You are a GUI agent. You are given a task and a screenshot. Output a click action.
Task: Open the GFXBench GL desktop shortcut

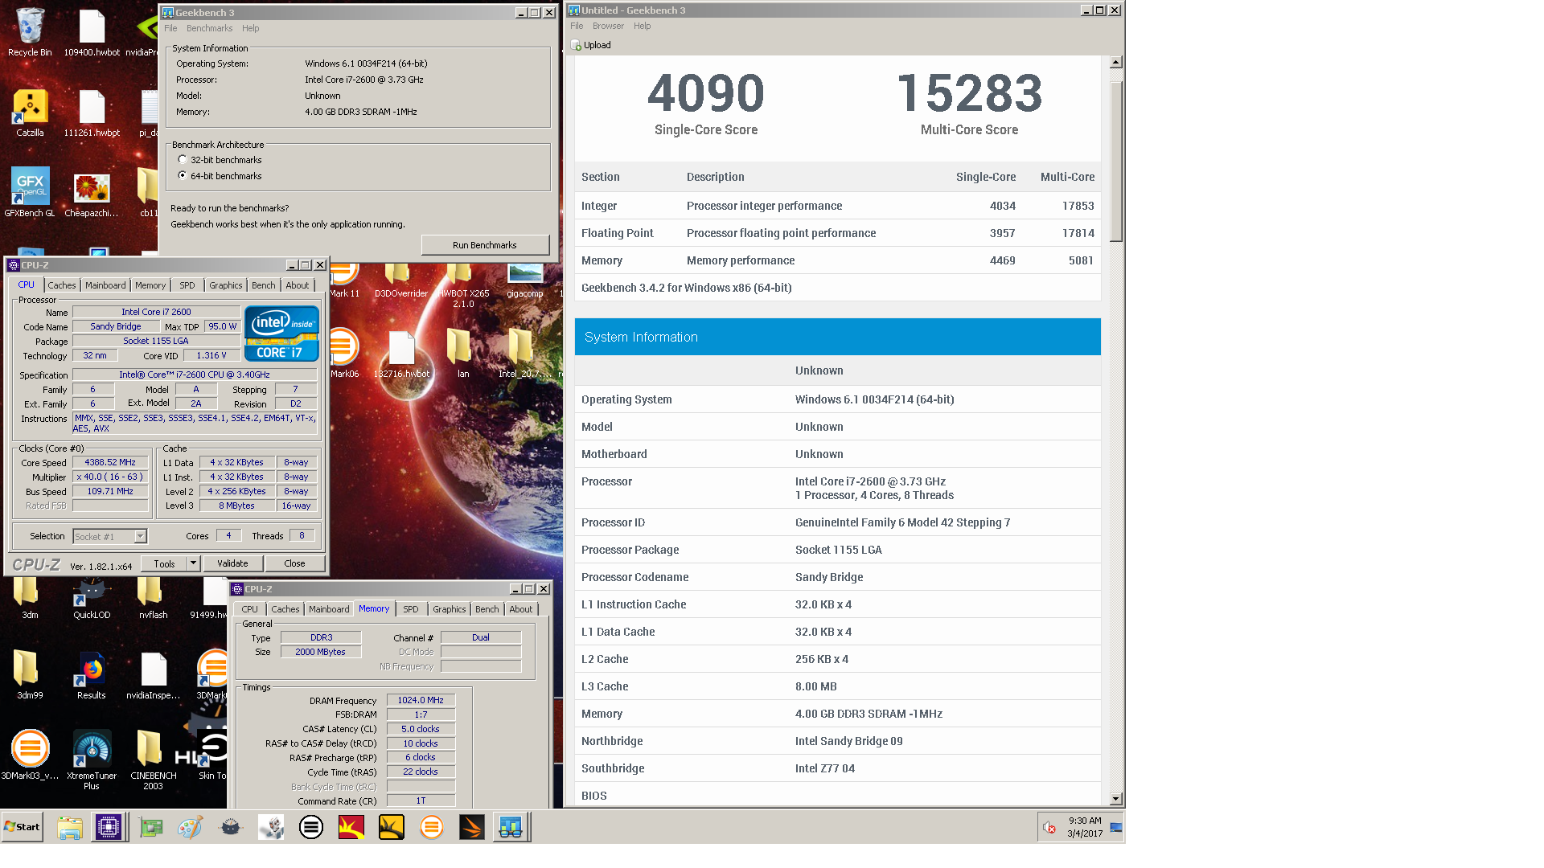tap(30, 193)
